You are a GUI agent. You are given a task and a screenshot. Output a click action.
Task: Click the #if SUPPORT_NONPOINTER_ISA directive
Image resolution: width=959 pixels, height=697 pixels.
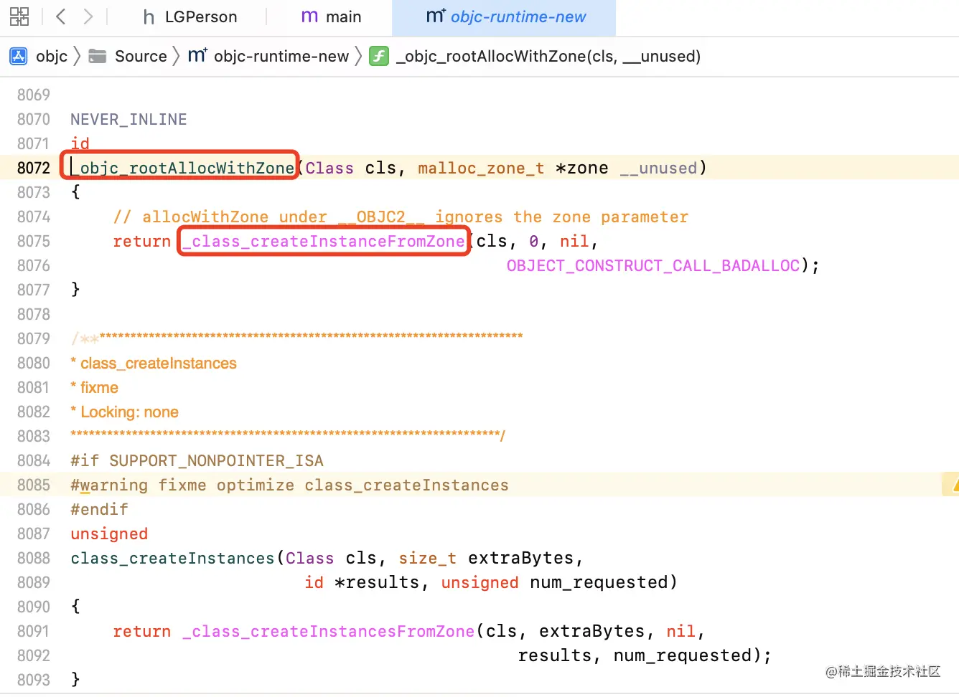coord(197,460)
